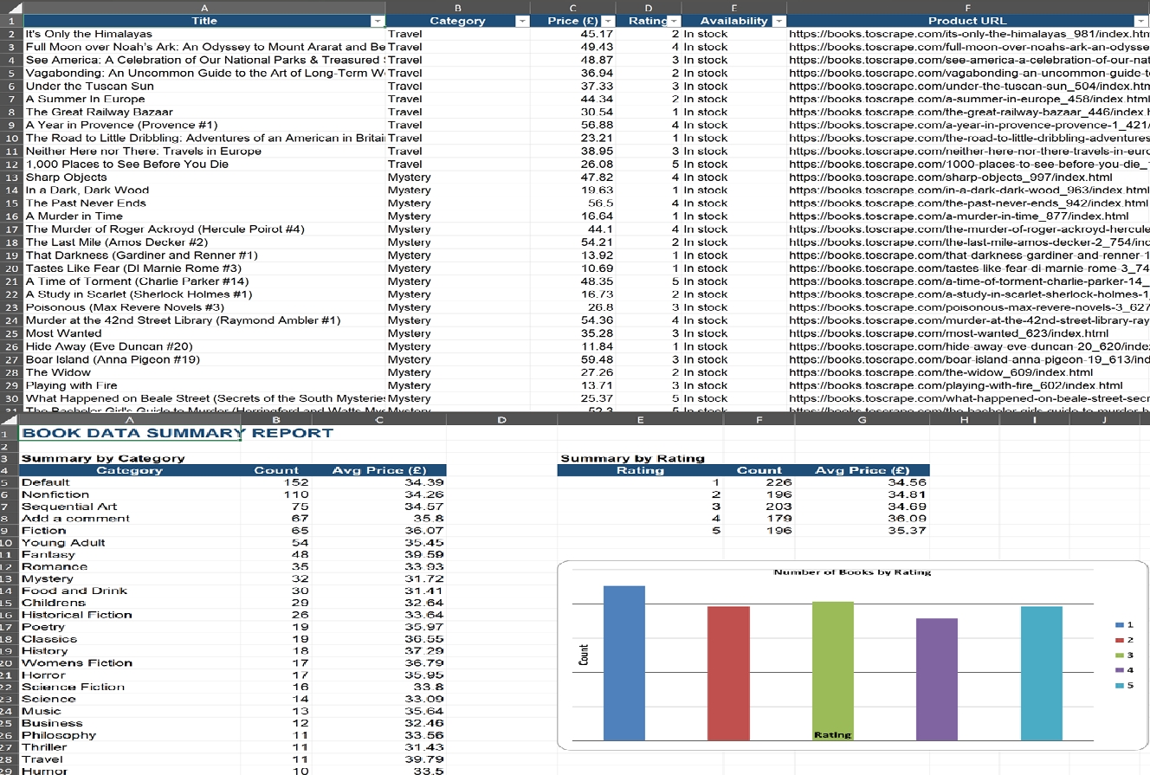1150x775 pixels.
Task: Click the price cell 56.88
Action: (574, 125)
